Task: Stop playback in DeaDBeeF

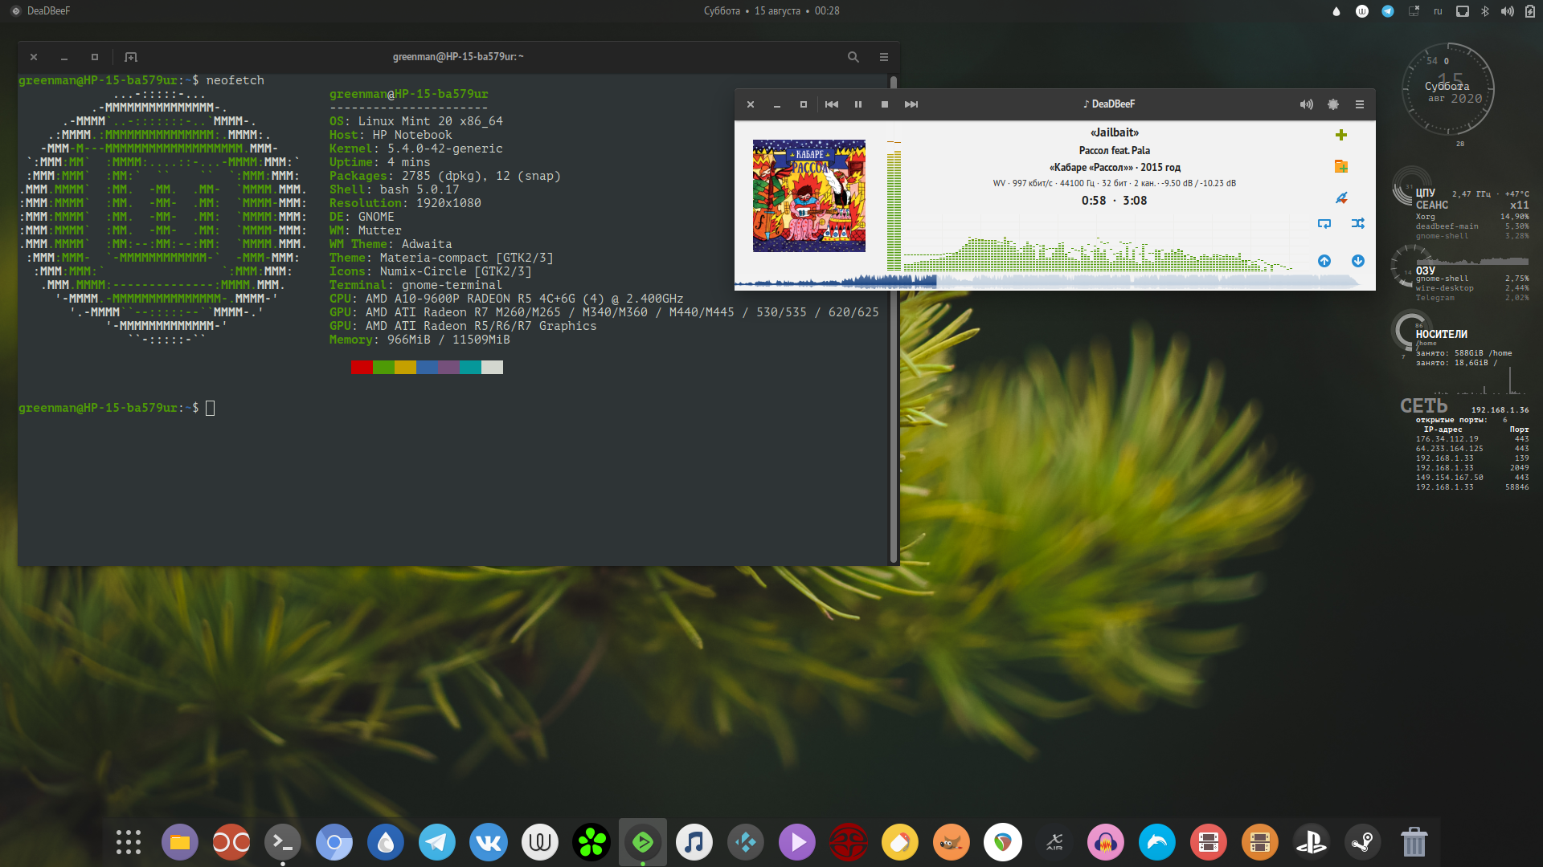Action: point(885,104)
